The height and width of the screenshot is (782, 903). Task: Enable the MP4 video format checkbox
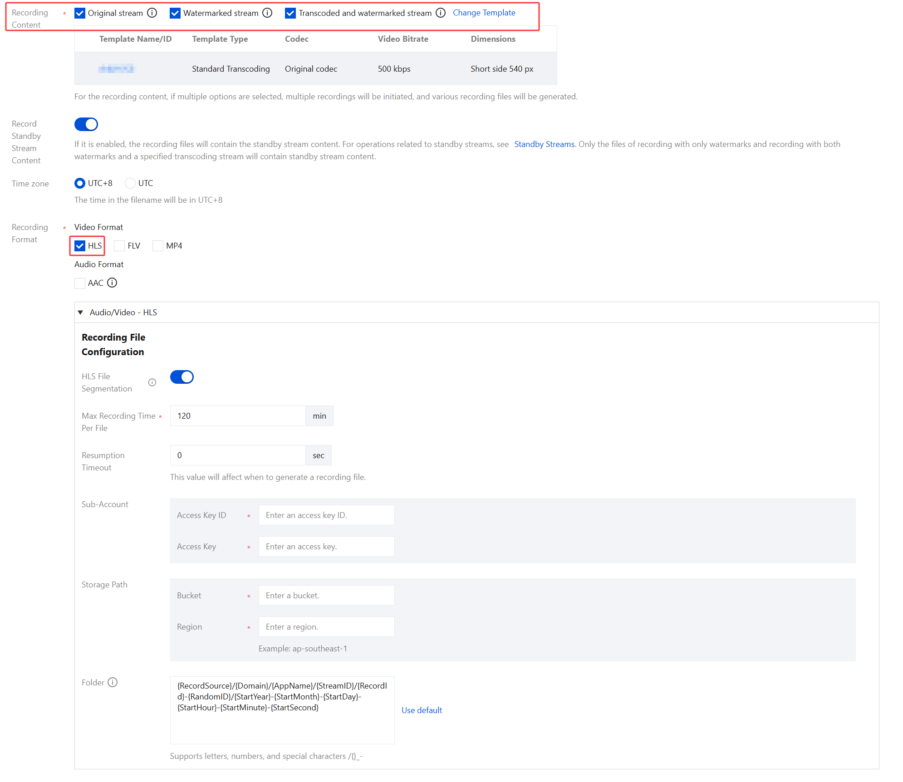158,246
